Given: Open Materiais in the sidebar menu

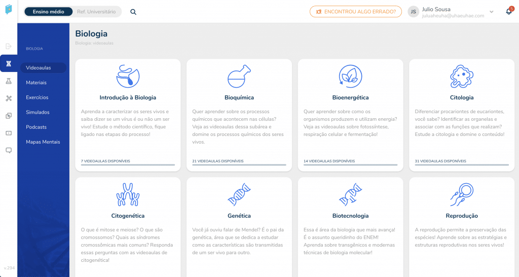Looking at the screenshot, I should tap(36, 83).
